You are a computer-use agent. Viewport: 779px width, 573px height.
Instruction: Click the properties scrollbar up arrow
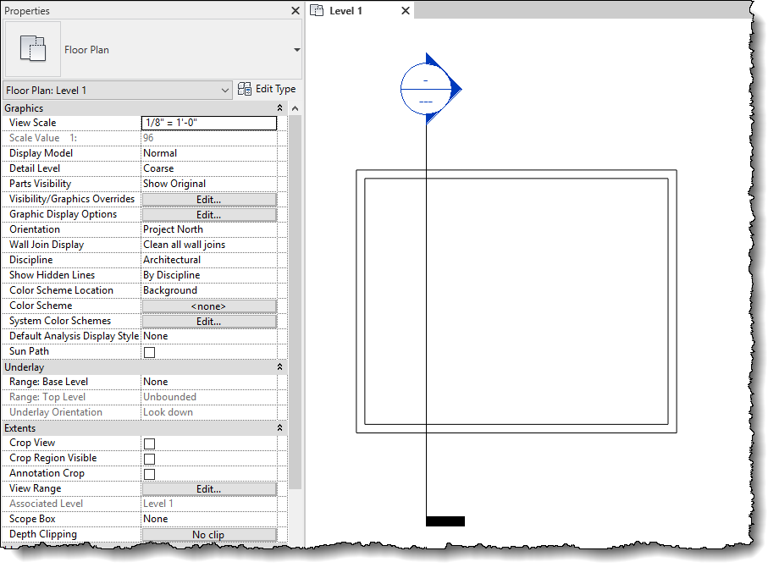(x=294, y=107)
